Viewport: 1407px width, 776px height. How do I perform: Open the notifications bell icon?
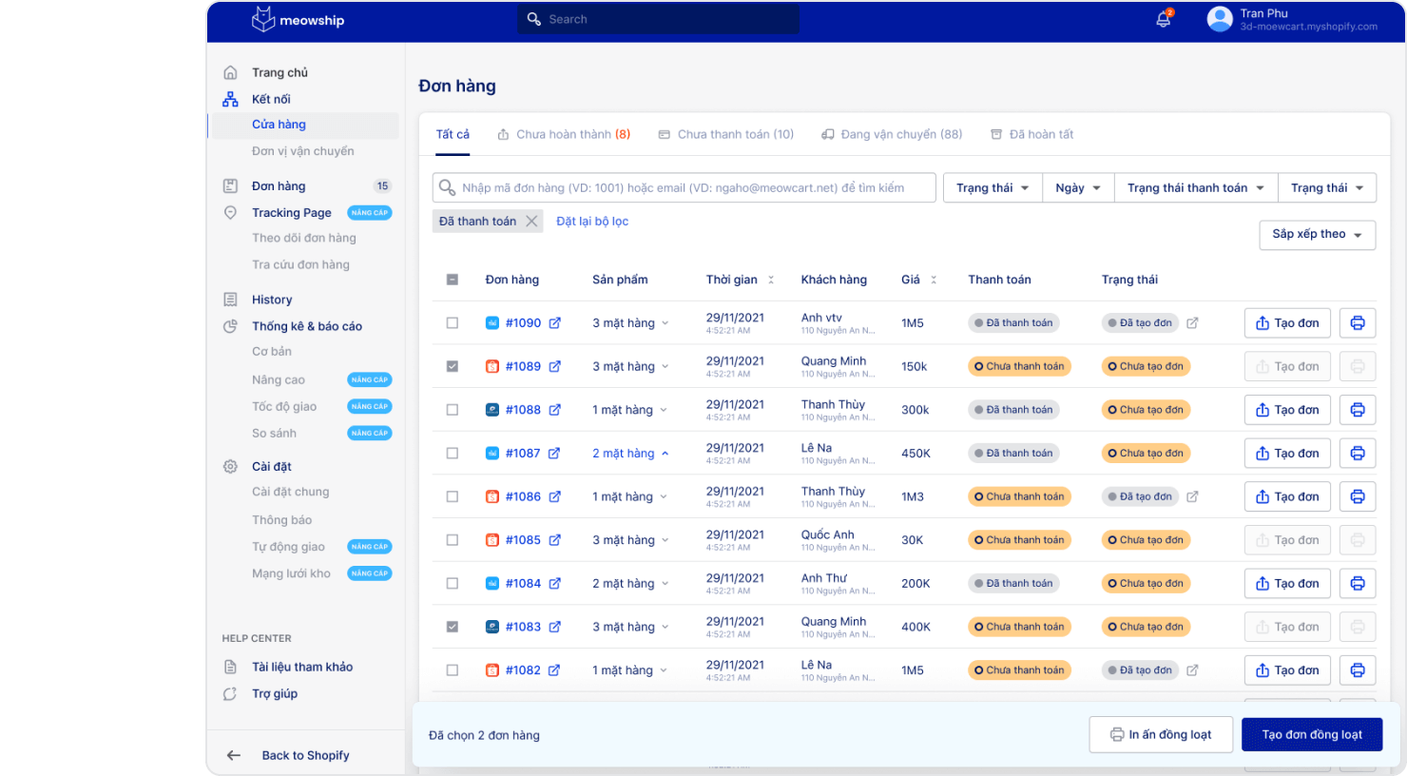1163,19
